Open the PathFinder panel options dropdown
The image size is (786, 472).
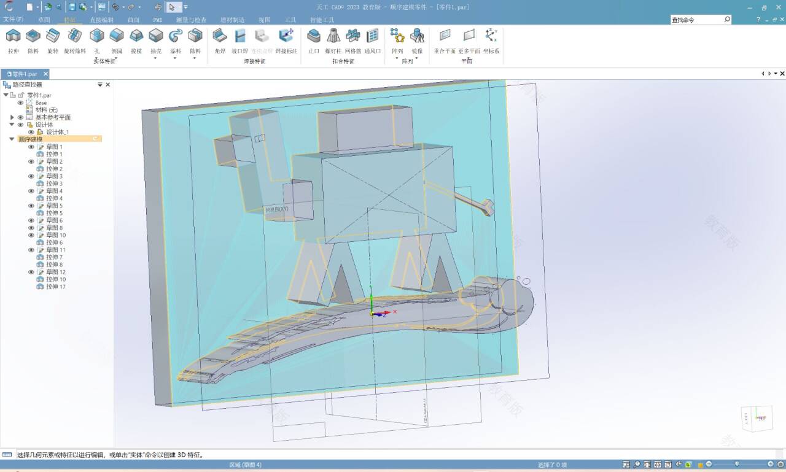click(x=100, y=85)
